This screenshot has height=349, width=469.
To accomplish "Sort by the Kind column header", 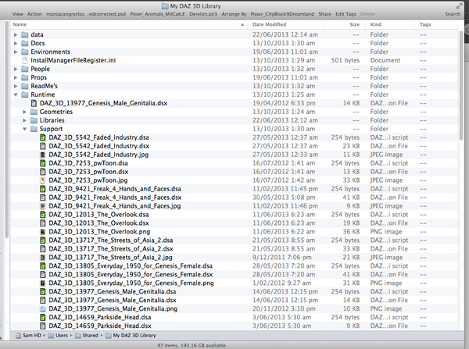I will click(x=390, y=24).
